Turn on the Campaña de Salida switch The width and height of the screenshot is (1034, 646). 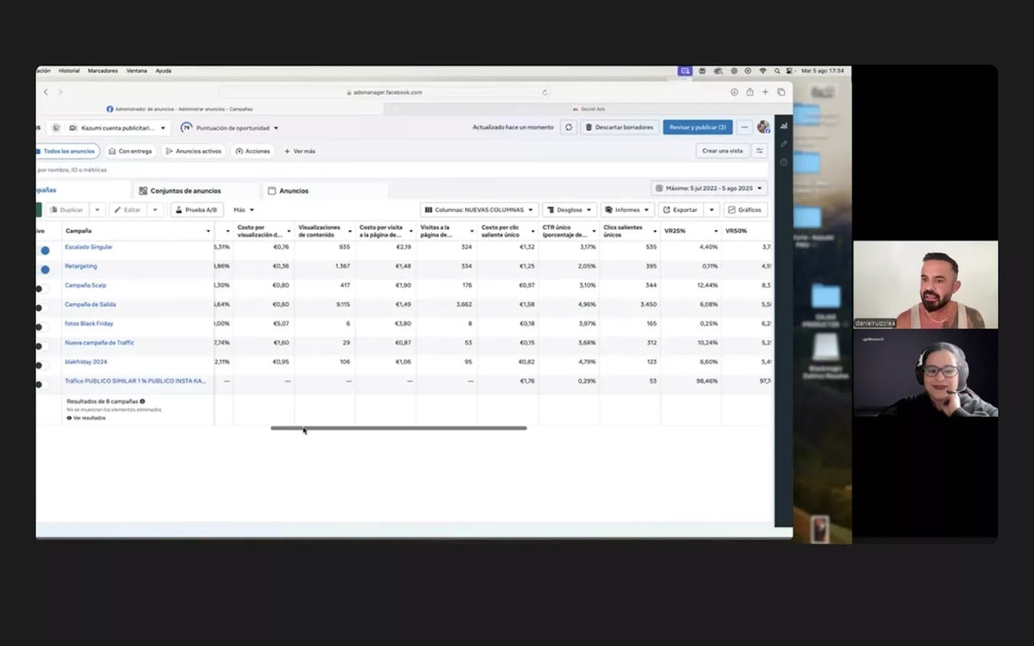[42, 307]
